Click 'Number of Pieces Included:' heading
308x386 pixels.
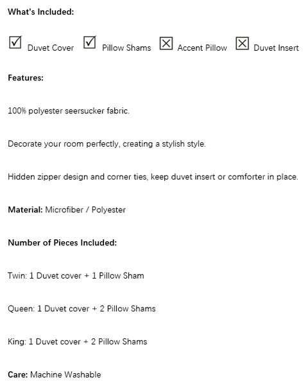pos(62,243)
